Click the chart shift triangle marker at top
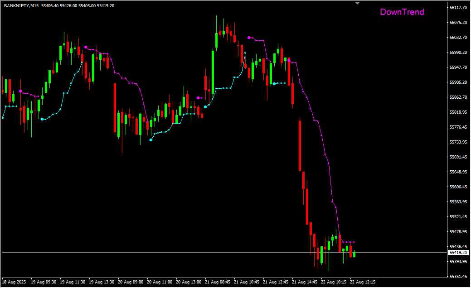This screenshot has width=471, height=288. (358, 3)
